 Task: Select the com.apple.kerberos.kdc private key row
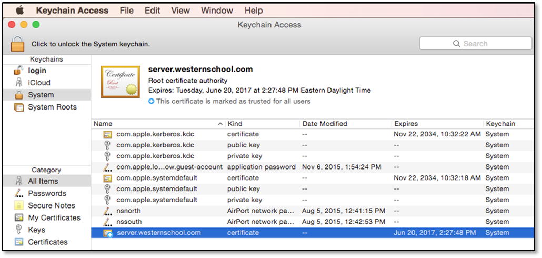[313, 156]
